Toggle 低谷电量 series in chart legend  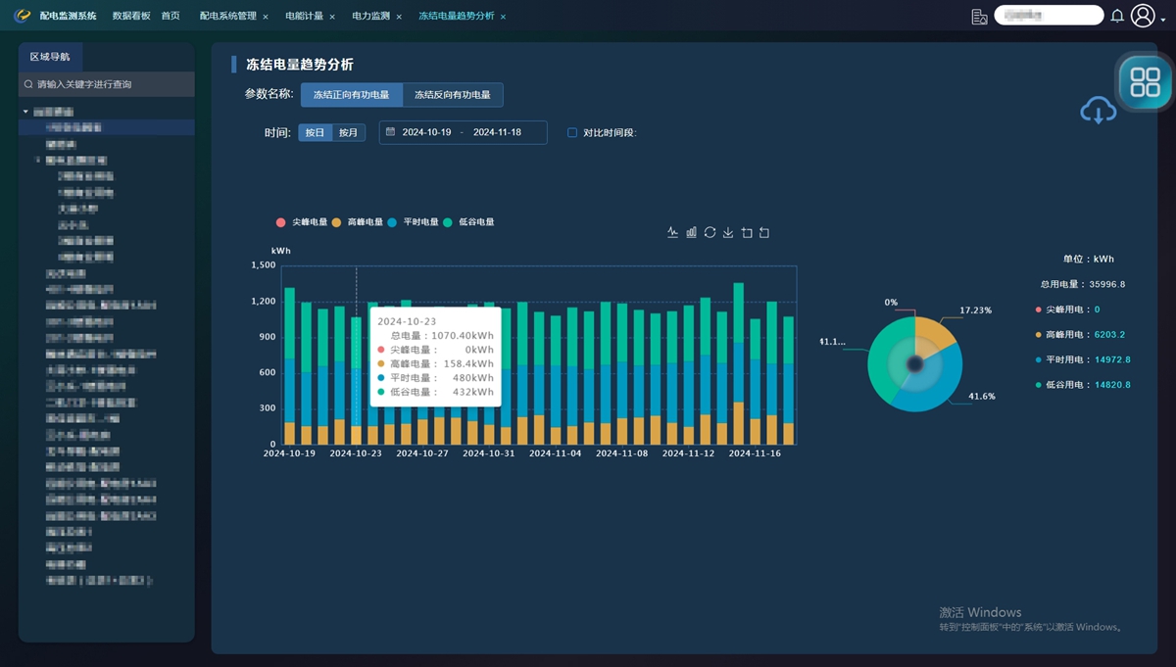469,222
